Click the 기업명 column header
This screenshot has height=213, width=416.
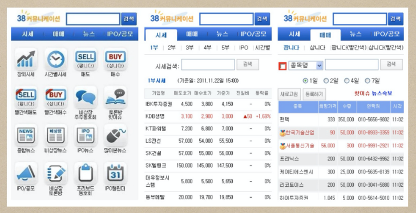tap(159, 93)
